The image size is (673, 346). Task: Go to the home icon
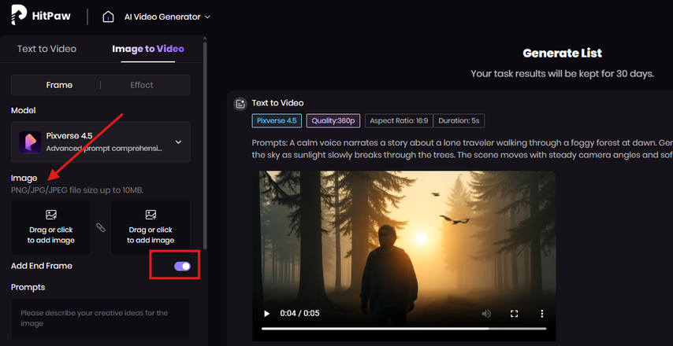point(108,17)
